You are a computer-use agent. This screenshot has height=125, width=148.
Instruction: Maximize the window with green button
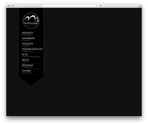[x=13, y=6]
